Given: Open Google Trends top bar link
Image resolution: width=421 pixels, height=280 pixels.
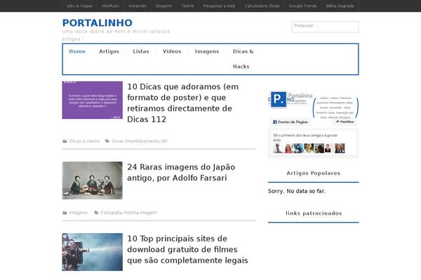Looking at the screenshot, I should [302, 6].
